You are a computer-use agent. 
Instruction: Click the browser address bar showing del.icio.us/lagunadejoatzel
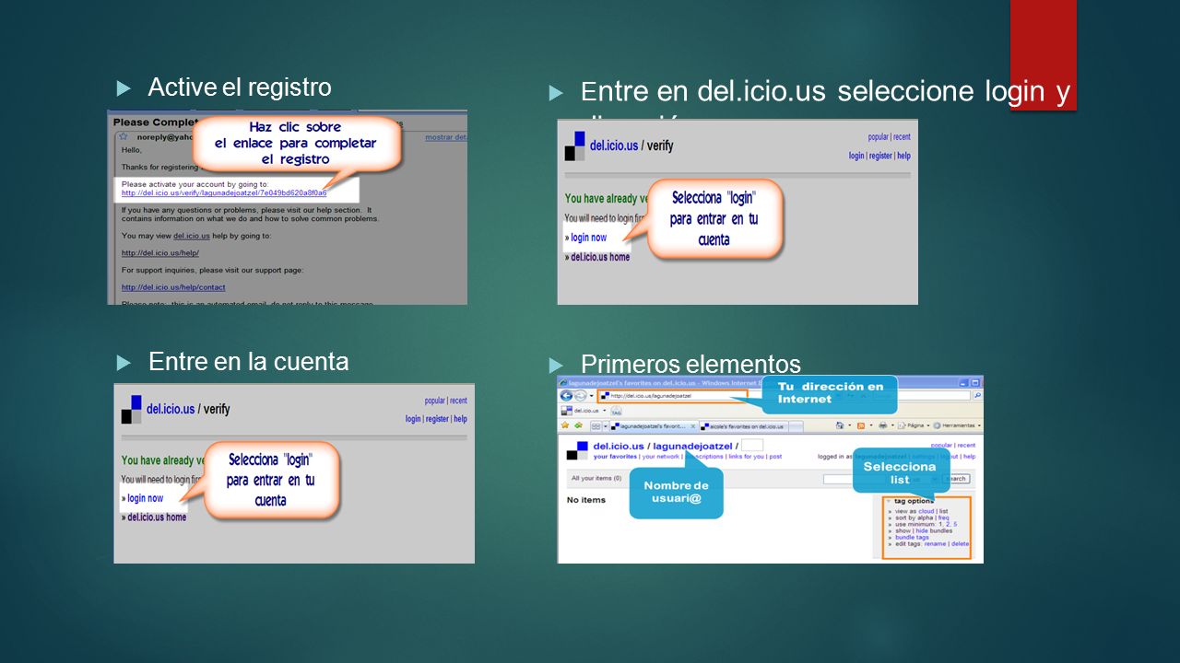point(672,396)
